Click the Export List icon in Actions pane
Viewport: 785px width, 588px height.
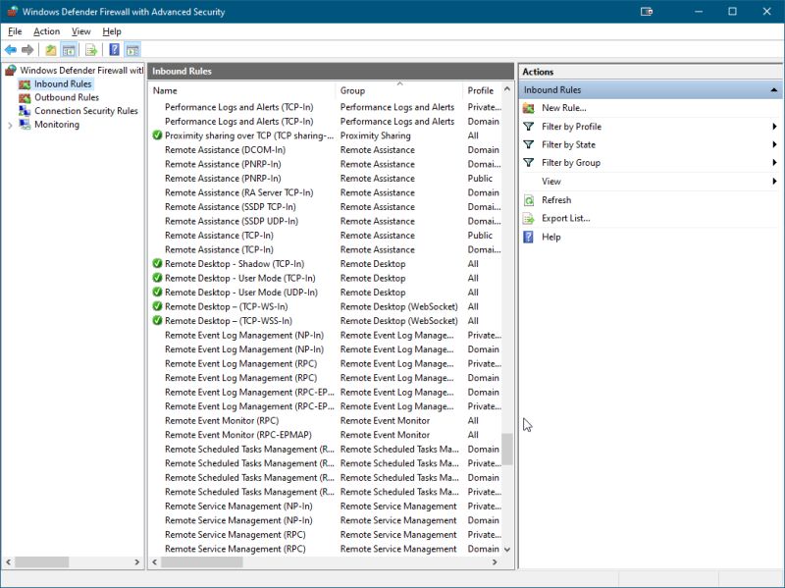(528, 218)
